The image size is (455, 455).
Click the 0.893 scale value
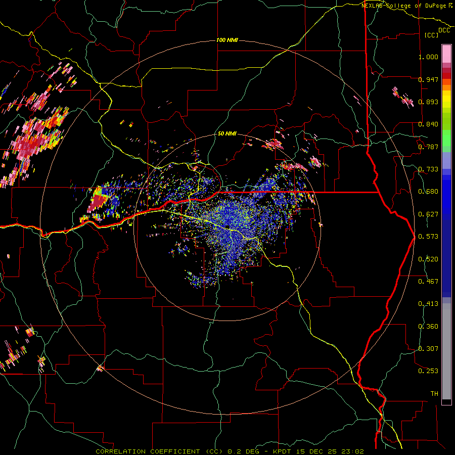[x=428, y=102]
